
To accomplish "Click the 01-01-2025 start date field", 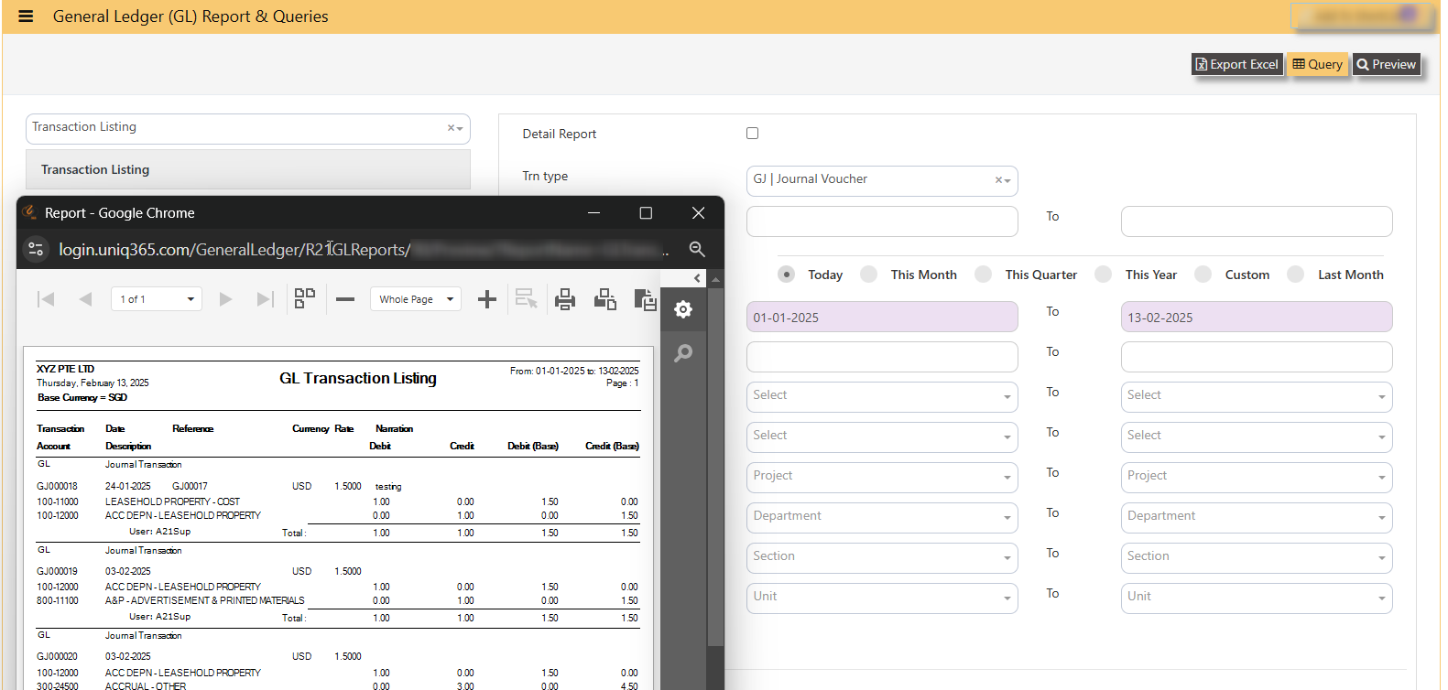I will click(882, 317).
